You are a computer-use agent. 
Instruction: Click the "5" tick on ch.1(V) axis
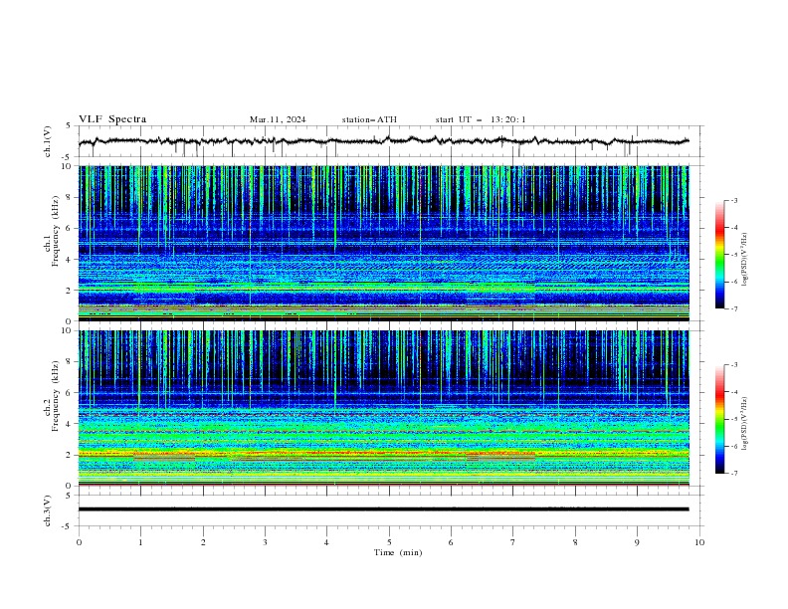click(x=69, y=126)
